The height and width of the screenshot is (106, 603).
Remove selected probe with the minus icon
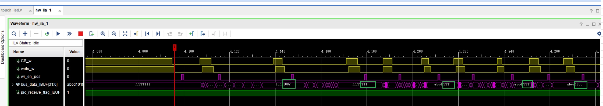(x=36, y=34)
